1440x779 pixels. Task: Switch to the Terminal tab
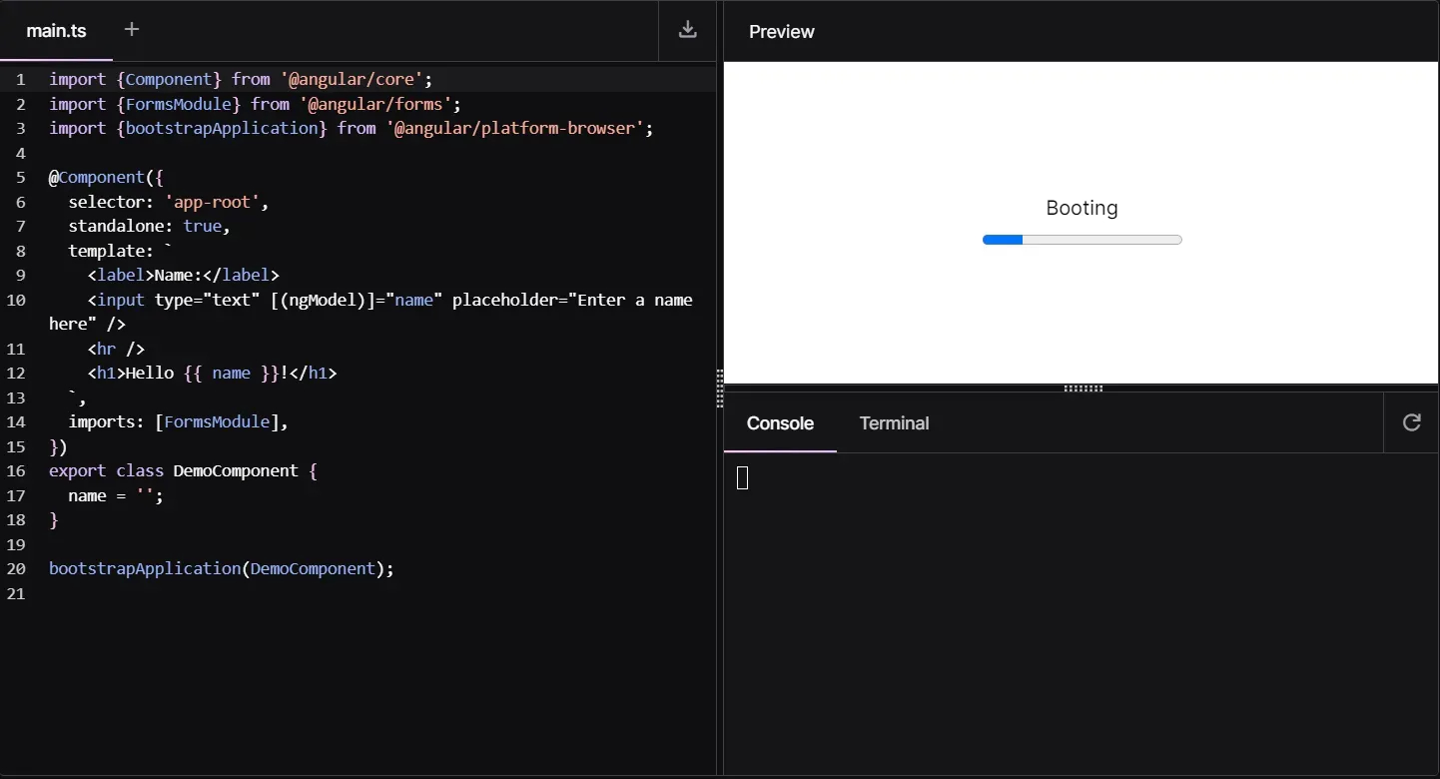[x=894, y=423]
